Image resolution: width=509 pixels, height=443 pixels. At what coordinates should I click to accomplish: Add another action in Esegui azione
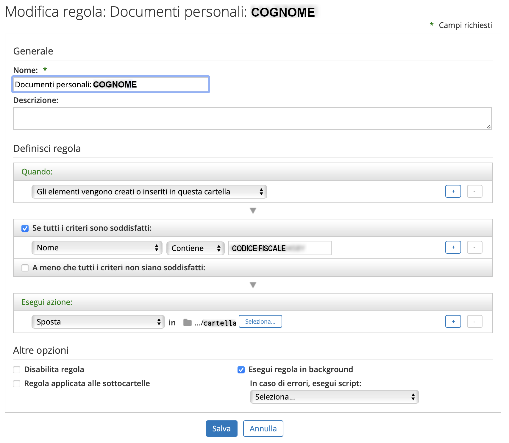click(x=453, y=321)
